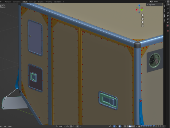This screenshot has width=170, height=128.
Task: Open proportional falloff dropdown
Action: point(80,126)
